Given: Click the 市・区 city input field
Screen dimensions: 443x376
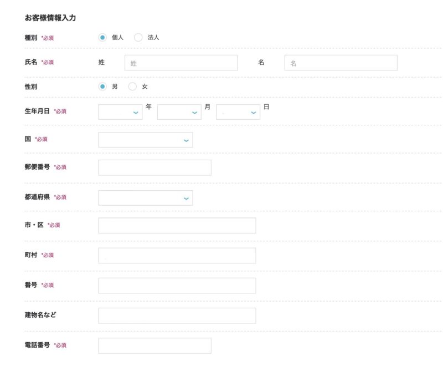Looking at the screenshot, I should (177, 226).
